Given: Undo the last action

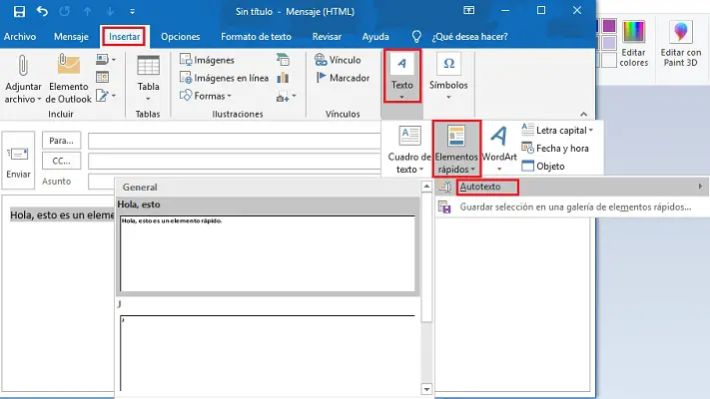Looking at the screenshot, I should click(x=42, y=11).
